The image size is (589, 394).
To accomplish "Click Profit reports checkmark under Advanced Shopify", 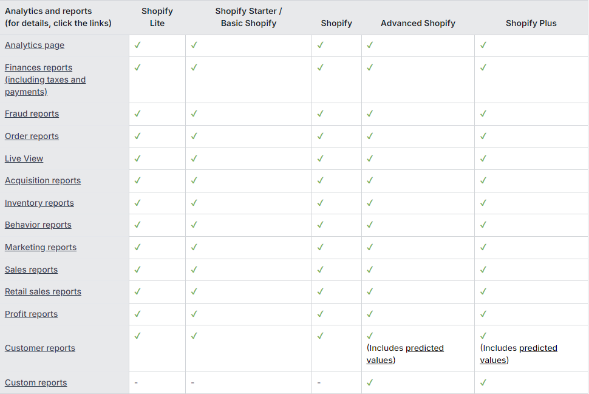I will (x=370, y=314).
